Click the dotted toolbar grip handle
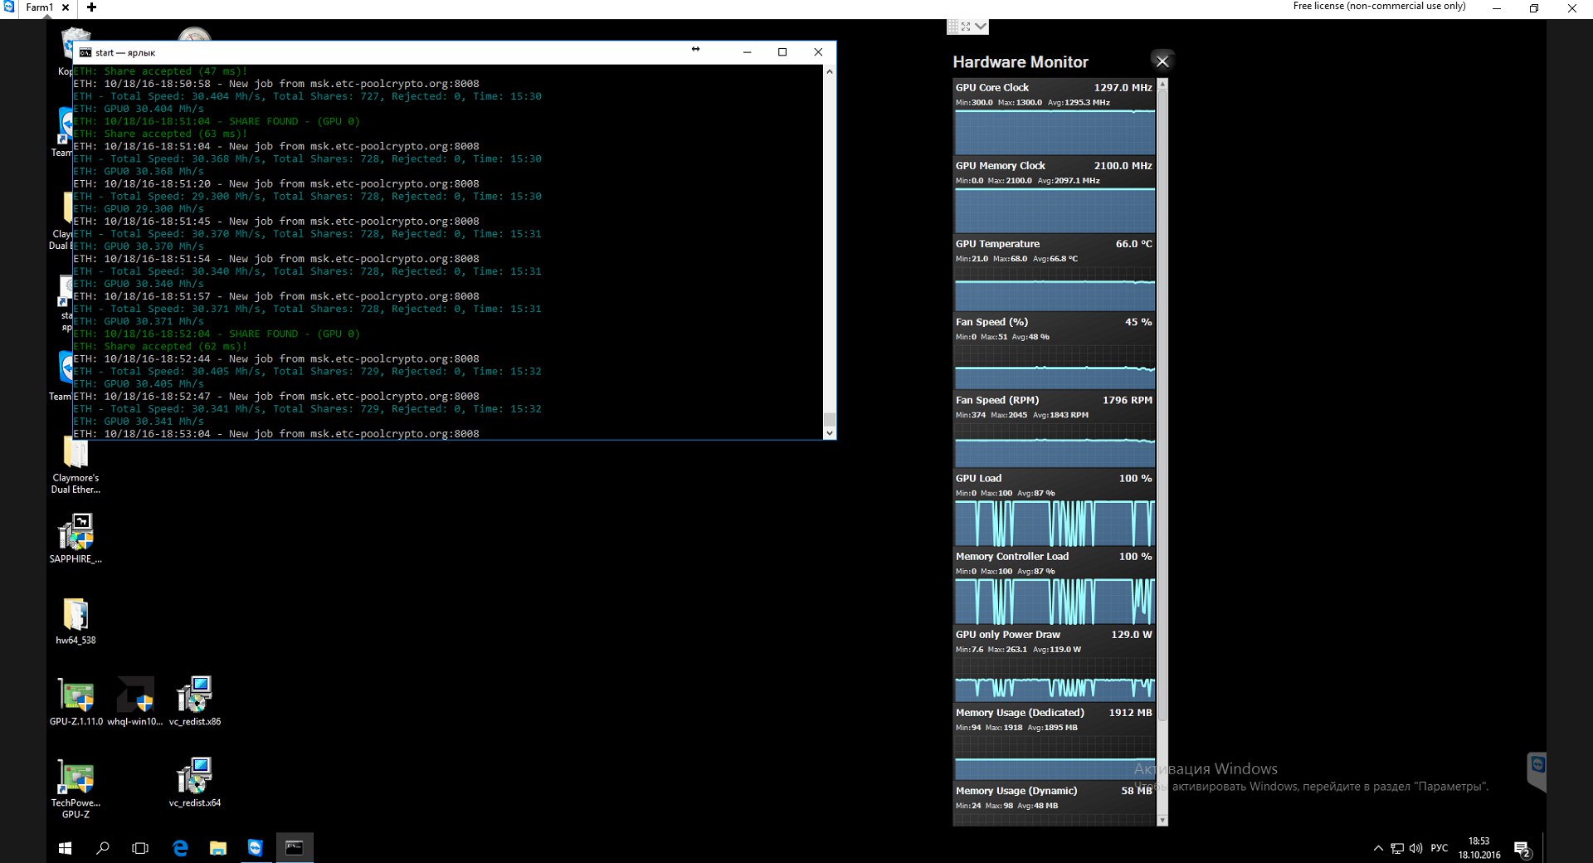This screenshot has width=1593, height=863. (x=953, y=27)
